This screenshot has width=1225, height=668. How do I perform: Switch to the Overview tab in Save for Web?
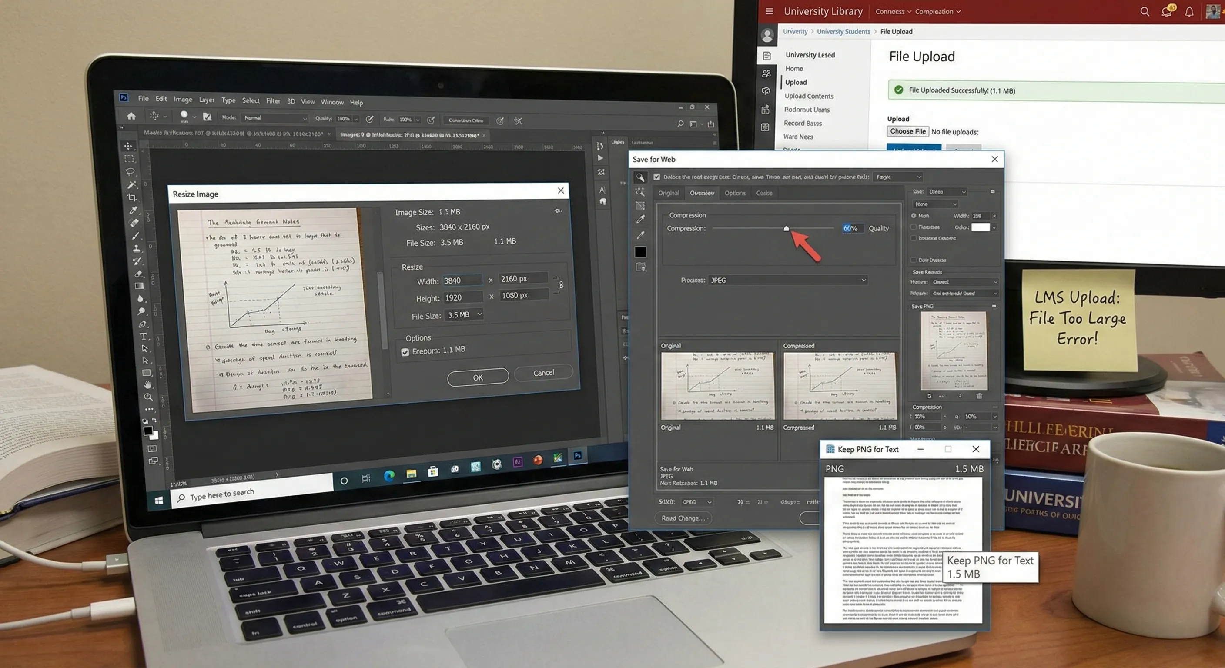pyautogui.click(x=702, y=193)
